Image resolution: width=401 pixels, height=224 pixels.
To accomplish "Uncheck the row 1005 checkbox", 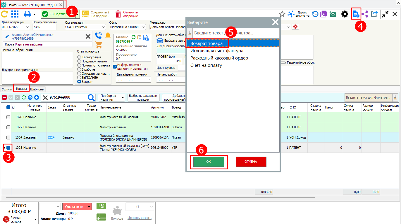I will [x=8, y=148].
